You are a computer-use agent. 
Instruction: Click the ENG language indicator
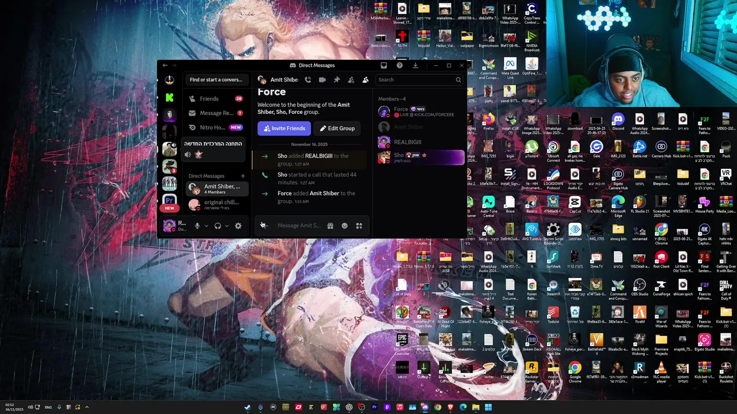click(48, 407)
